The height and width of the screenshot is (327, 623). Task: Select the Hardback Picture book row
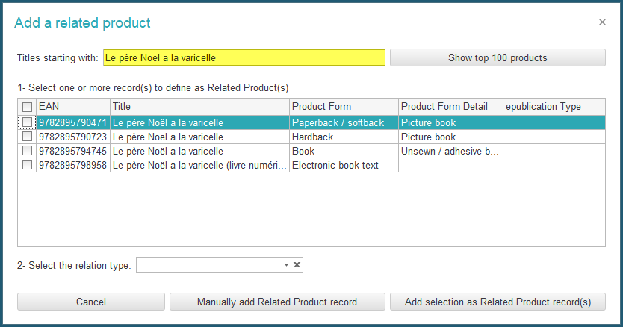tap(311, 137)
